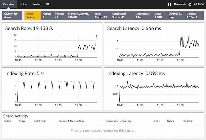Click the yellow Status badge
Screen dimensions: 206x140
click(x=32, y=15)
